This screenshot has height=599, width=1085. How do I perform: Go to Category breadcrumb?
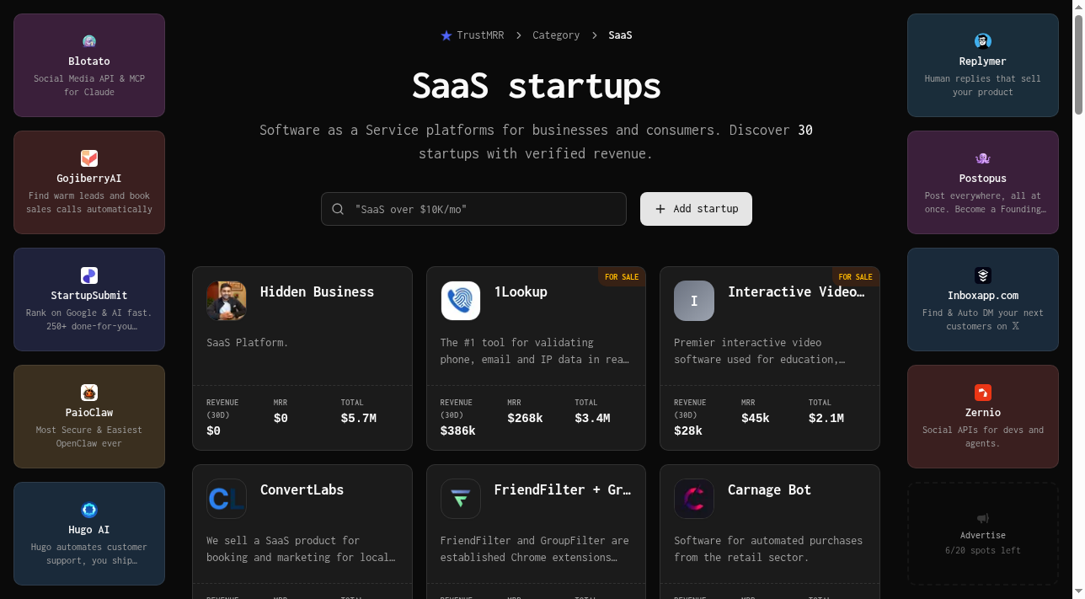pyautogui.click(x=556, y=35)
